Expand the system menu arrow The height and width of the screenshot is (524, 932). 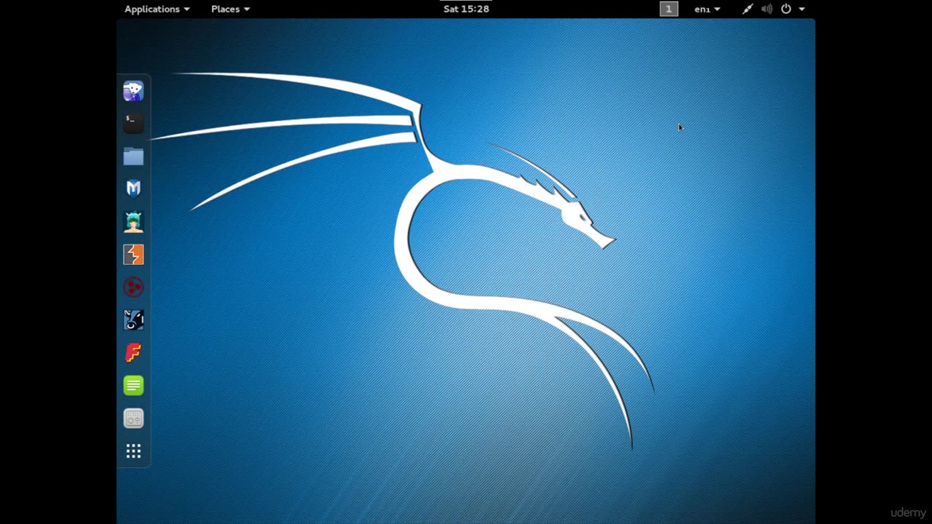click(x=802, y=9)
